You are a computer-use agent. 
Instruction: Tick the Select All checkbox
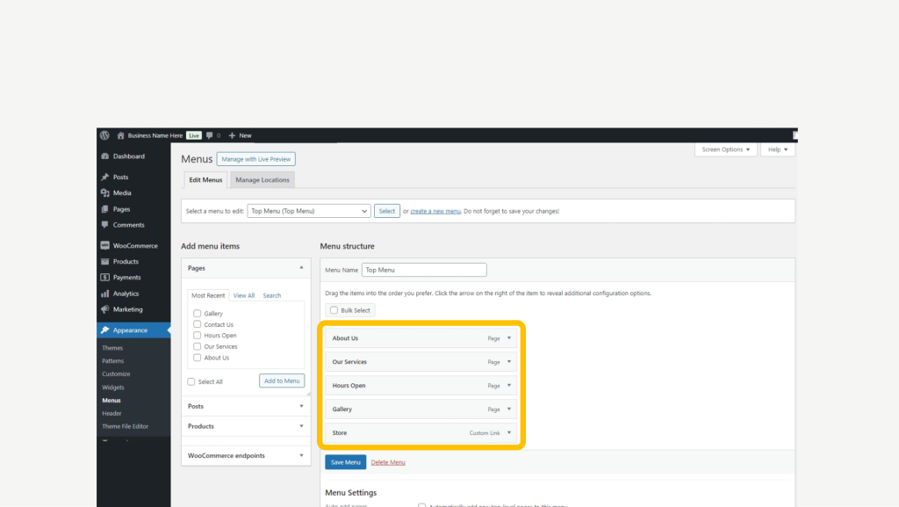click(x=191, y=381)
